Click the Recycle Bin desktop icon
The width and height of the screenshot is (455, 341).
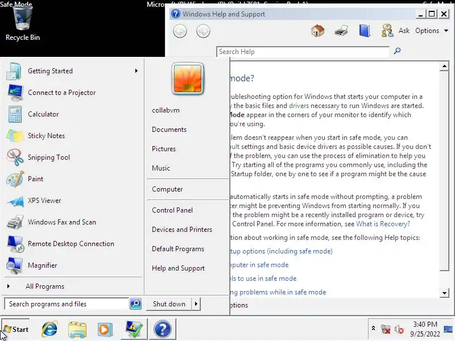pyautogui.click(x=23, y=23)
